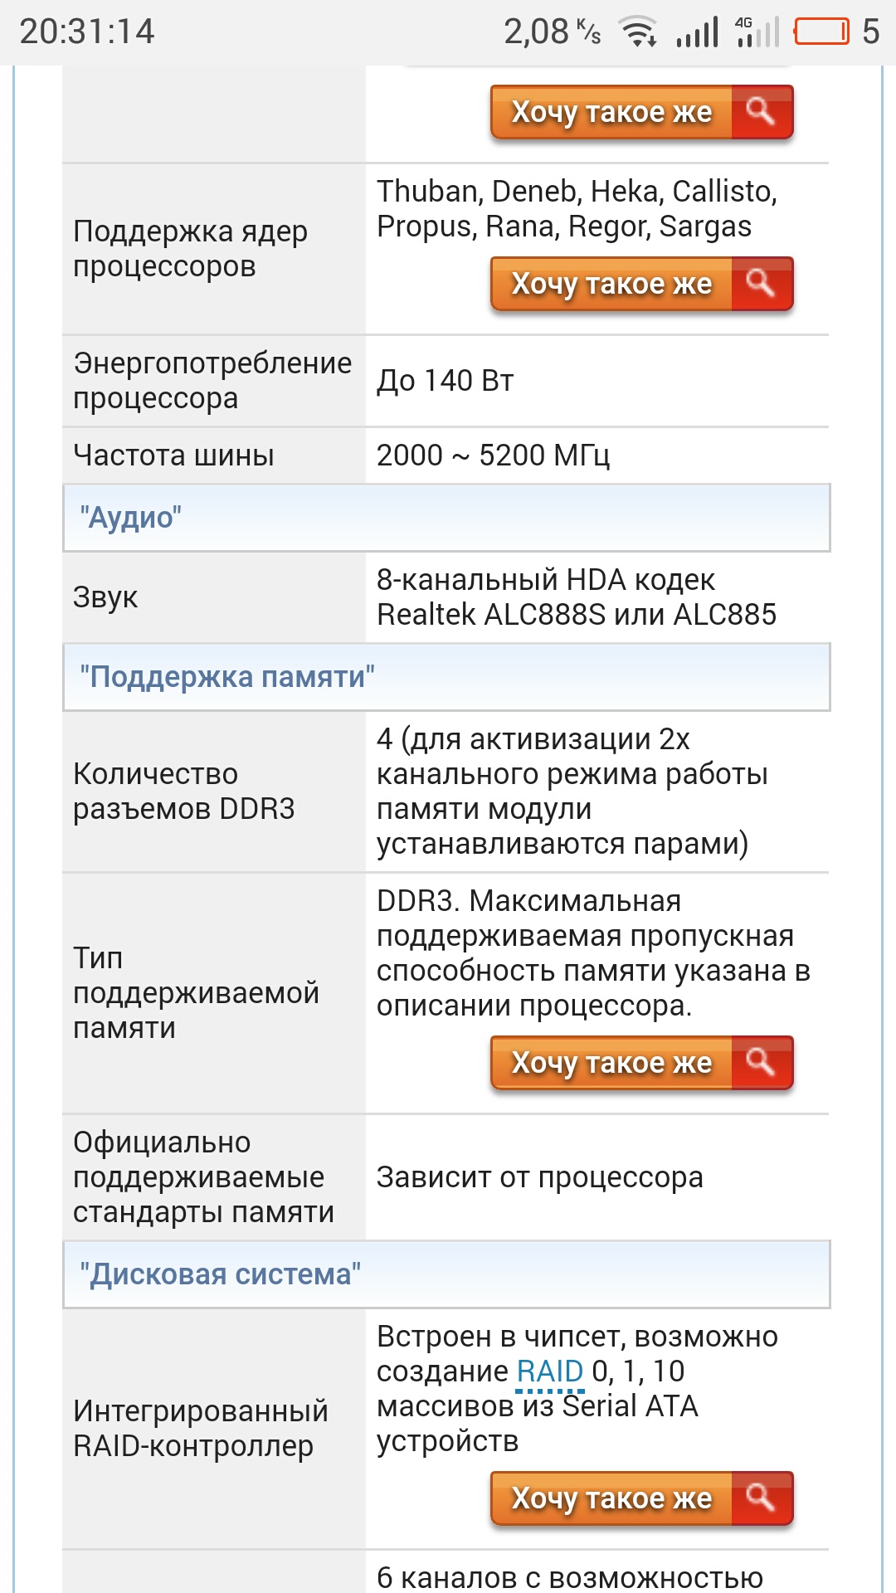896x1593 pixels.
Task: Select the "Аудио" section header
Action: pos(446,518)
